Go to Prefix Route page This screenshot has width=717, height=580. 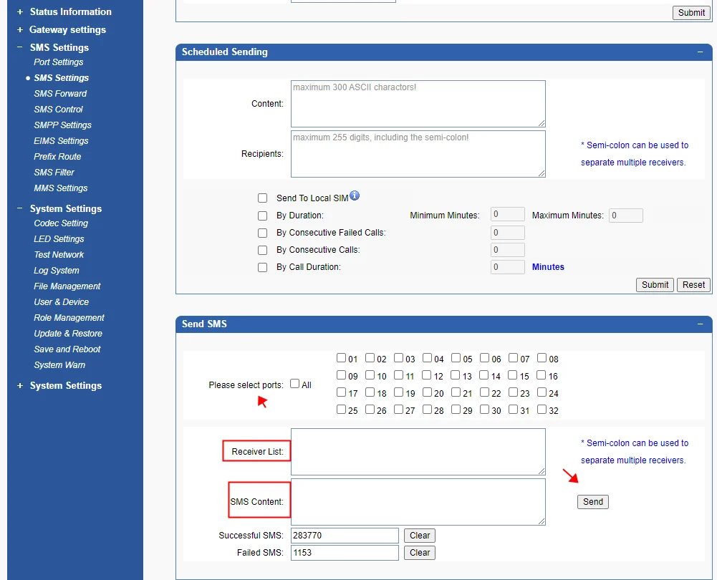(57, 157)
